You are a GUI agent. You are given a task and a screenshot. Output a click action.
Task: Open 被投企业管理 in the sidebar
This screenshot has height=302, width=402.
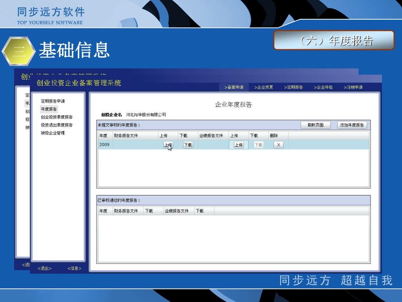coord(53,133)
